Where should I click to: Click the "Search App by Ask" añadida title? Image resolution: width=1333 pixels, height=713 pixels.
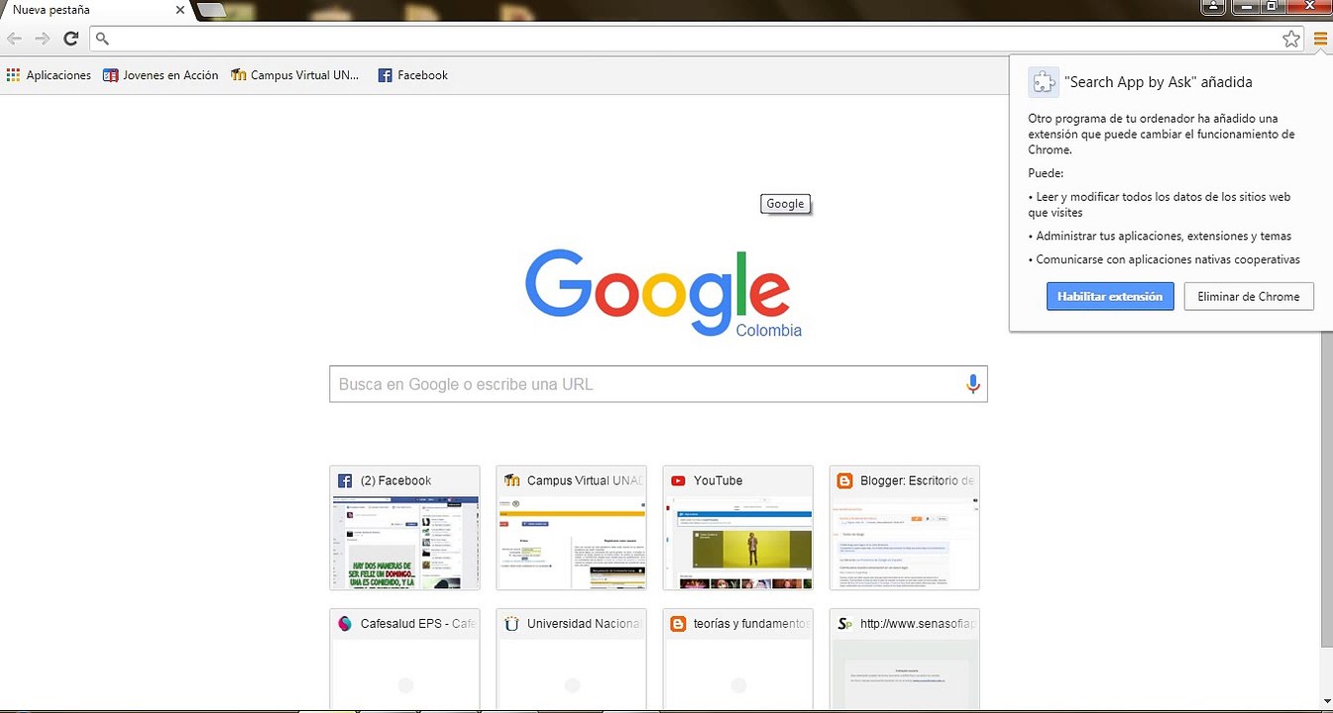(x=1158, y=82)
